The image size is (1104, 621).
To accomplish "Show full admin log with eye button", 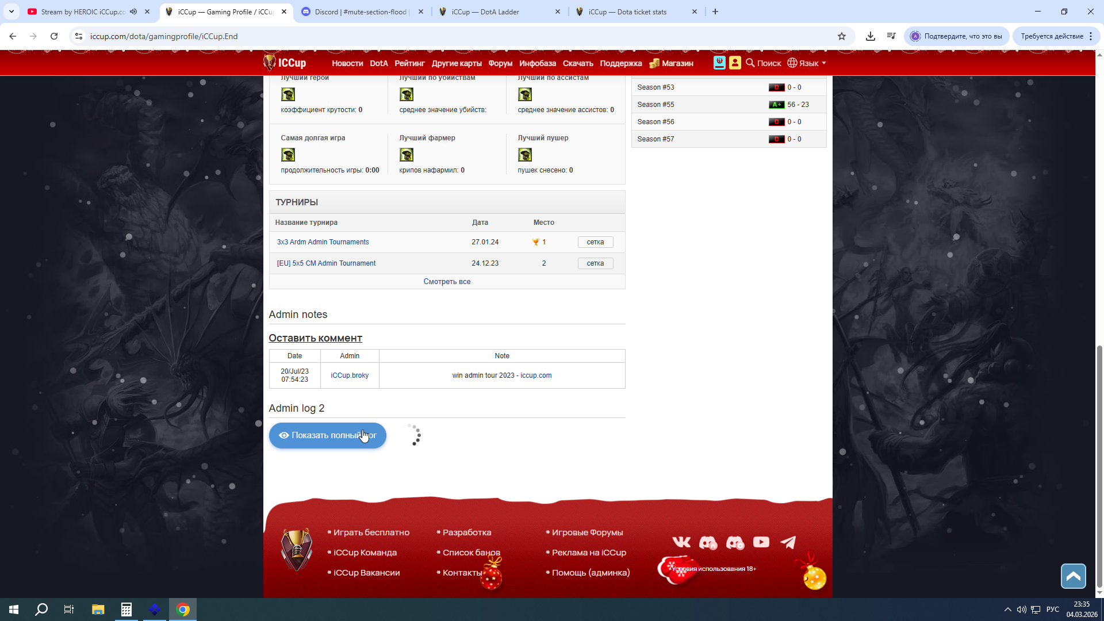I will [327, 435].
